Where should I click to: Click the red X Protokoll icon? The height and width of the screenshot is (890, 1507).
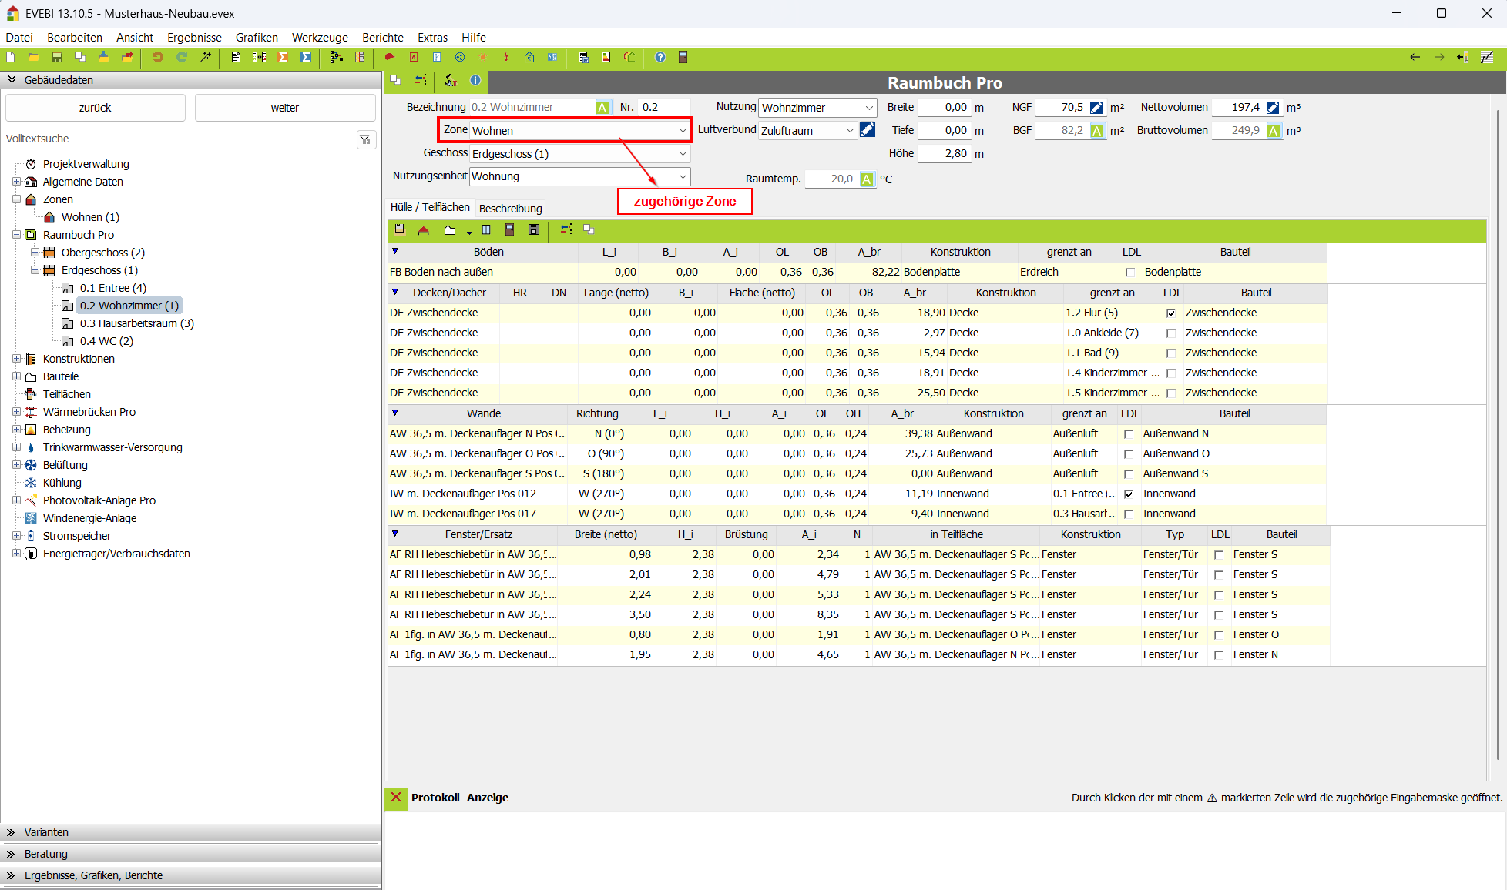pos(396,798)
